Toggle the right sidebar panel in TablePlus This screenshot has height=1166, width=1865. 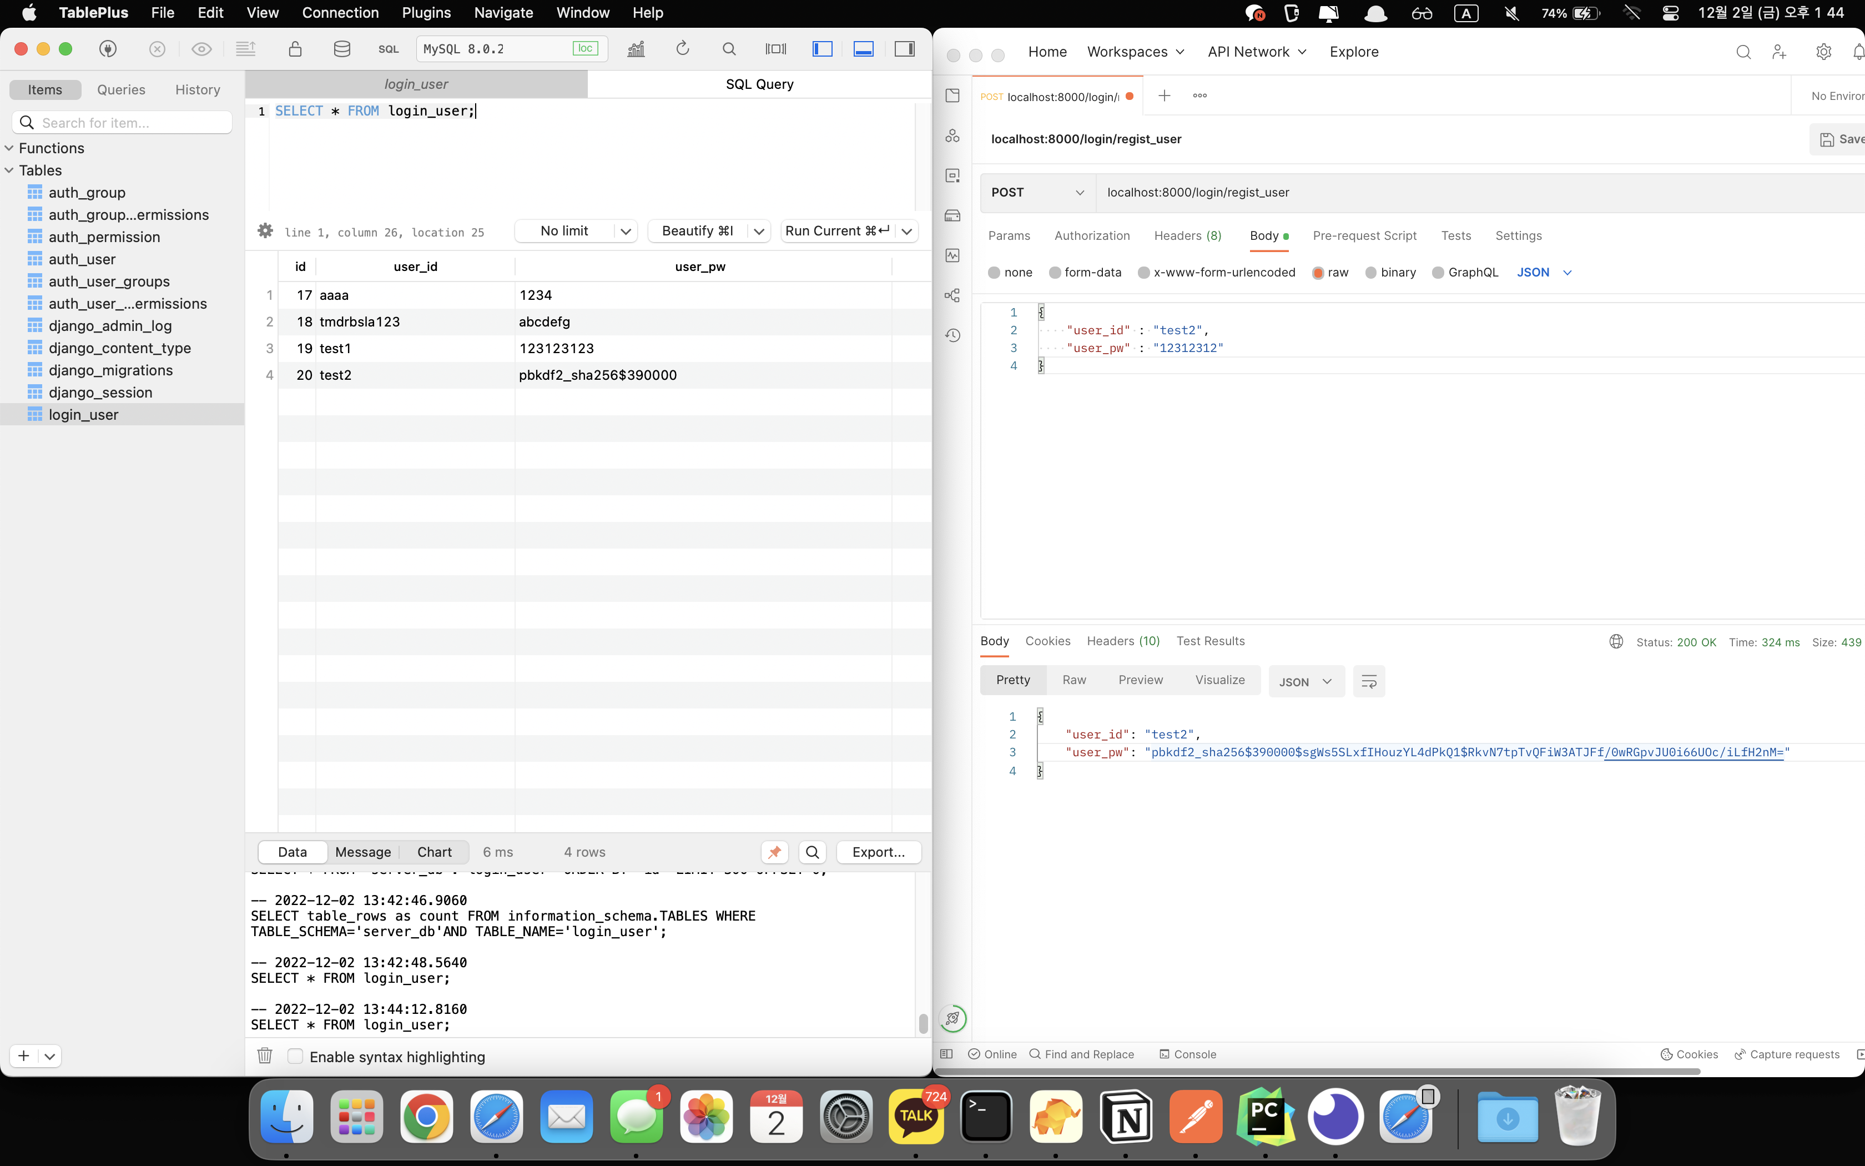tap(904, 49)
